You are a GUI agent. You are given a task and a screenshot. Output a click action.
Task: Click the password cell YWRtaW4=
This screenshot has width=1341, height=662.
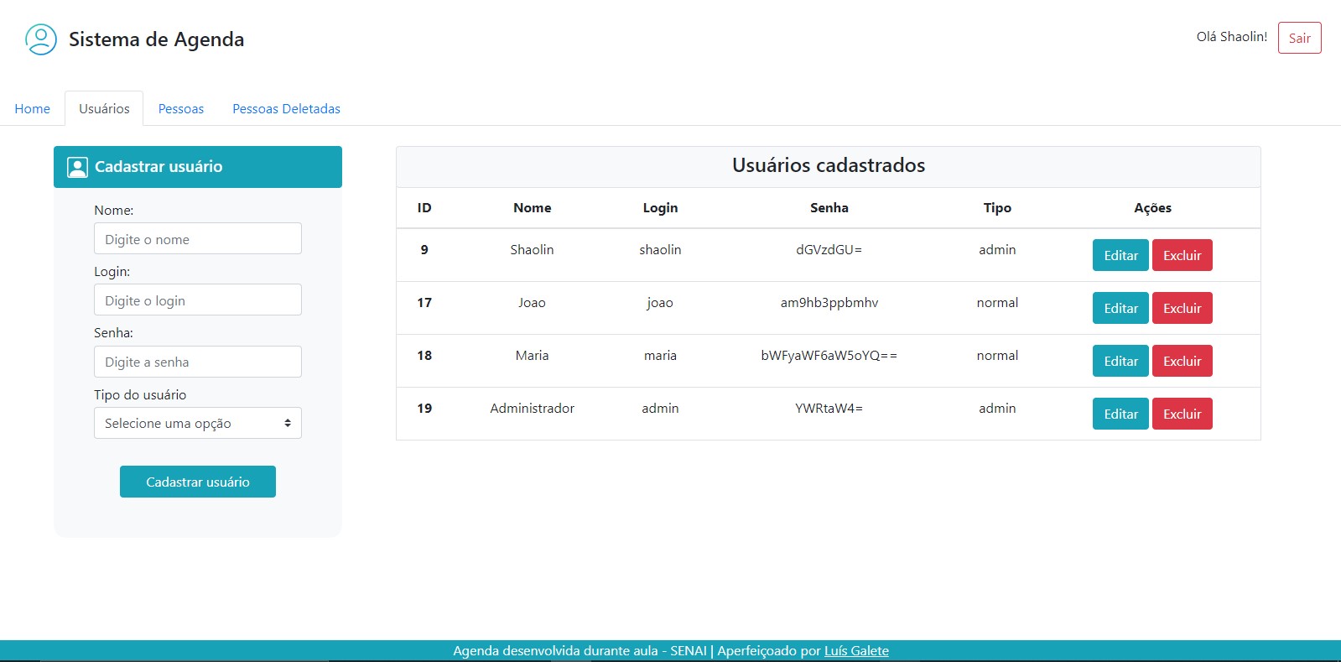(x=829, y=409)
